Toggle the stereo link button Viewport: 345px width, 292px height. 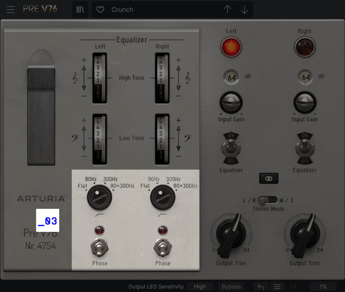[268, 178]
